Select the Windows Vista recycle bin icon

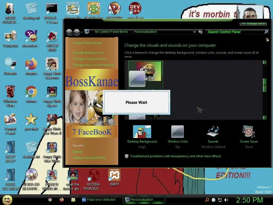[10, 96]
